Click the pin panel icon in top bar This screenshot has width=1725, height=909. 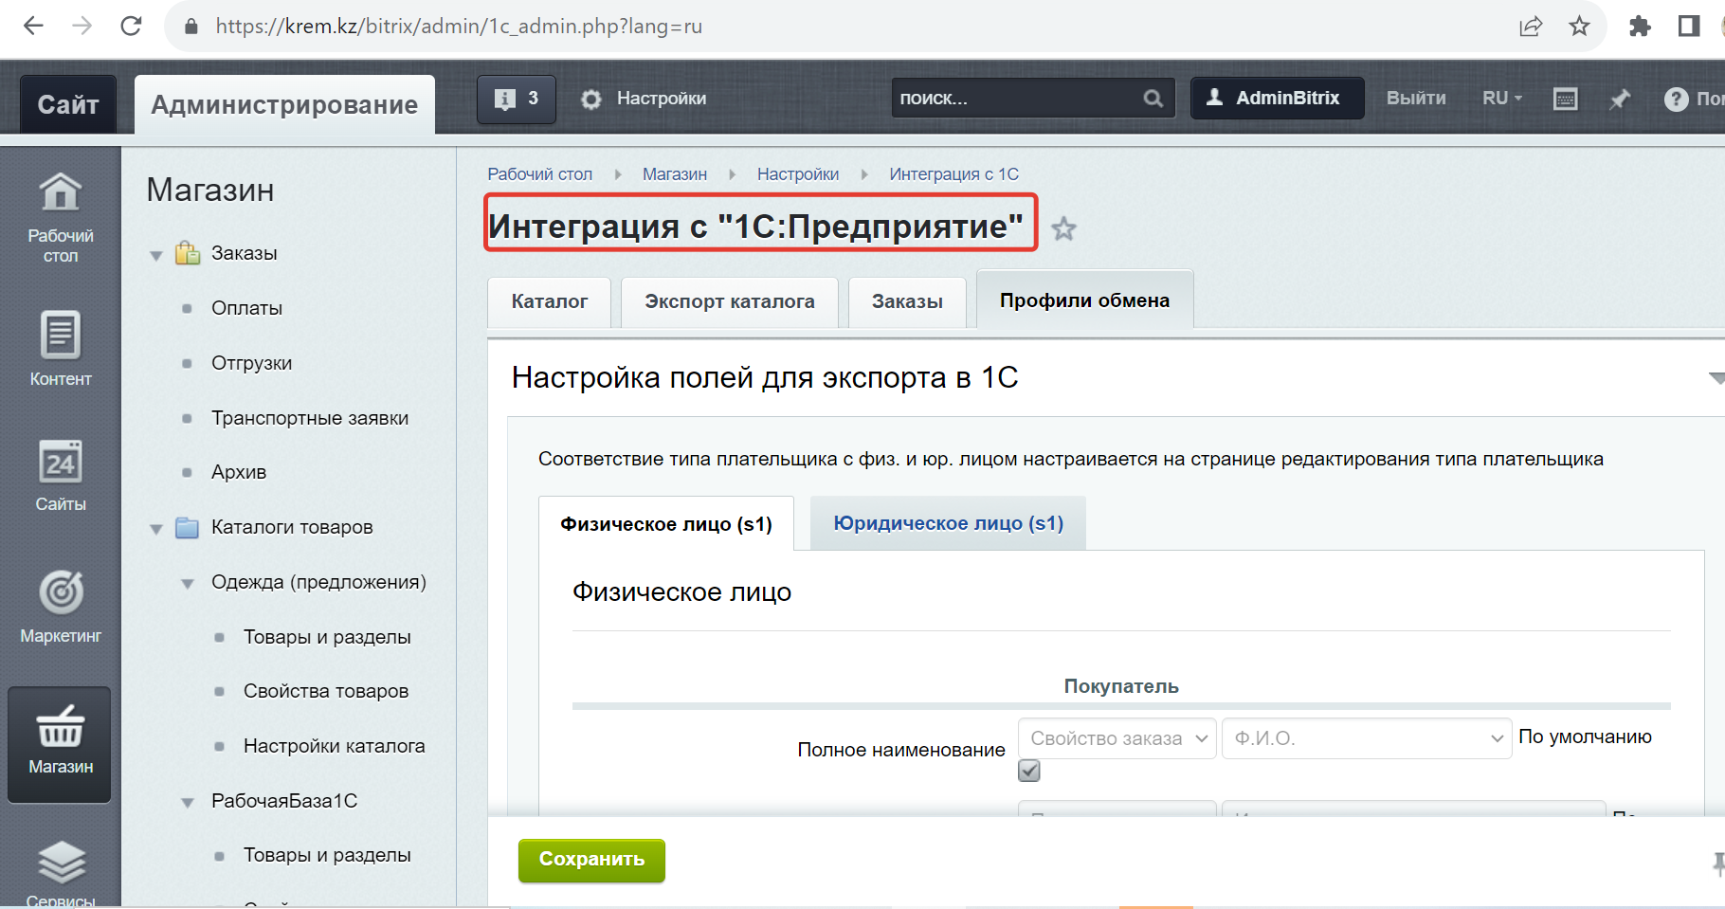(x=1620, y=99)
